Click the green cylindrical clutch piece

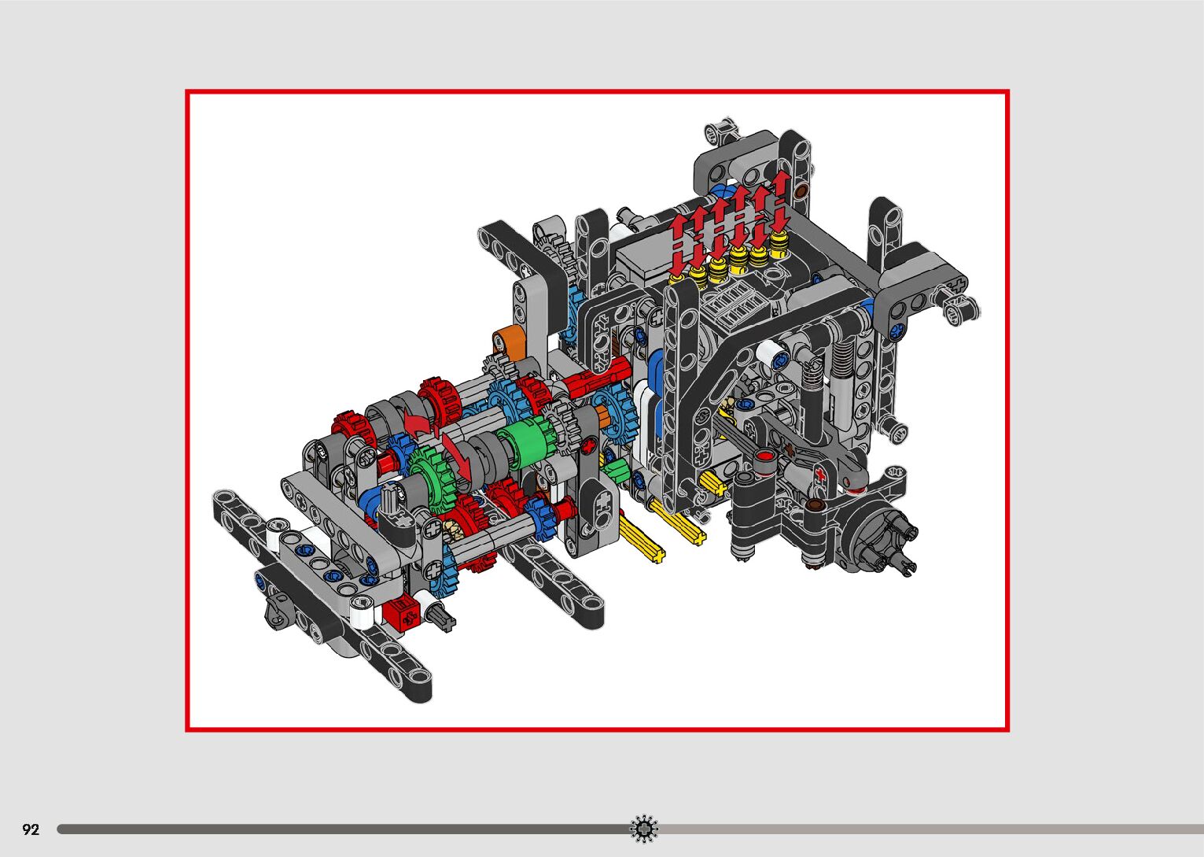(522, 445)
